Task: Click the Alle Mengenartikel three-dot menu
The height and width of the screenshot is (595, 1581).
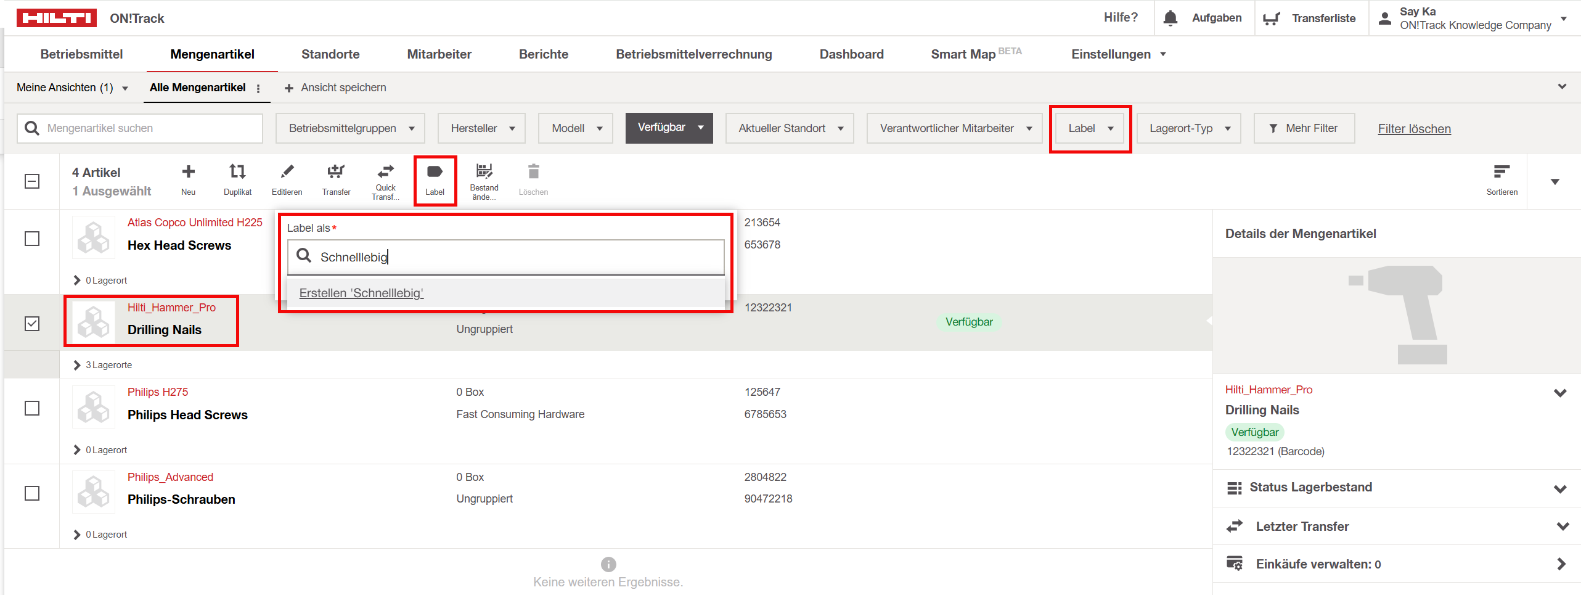Action: [x=258, y=88]
